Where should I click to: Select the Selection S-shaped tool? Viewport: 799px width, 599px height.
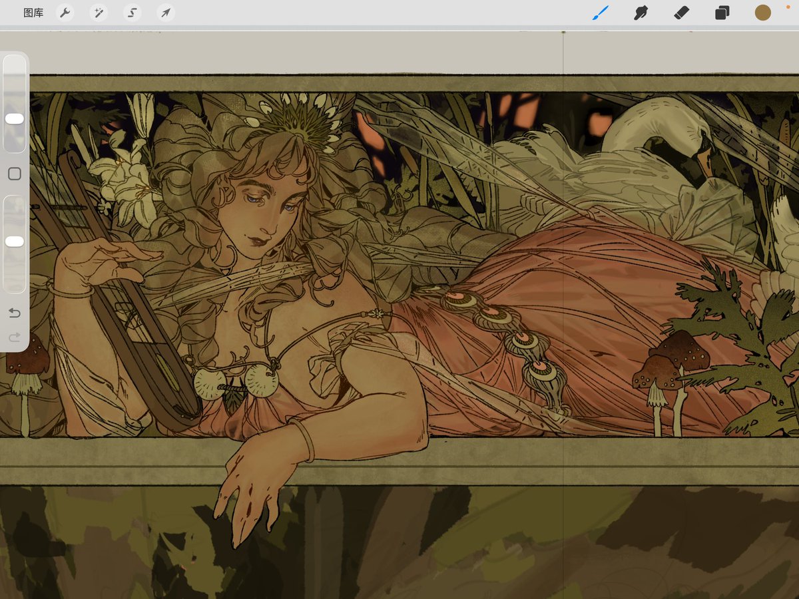pos(132,13)
